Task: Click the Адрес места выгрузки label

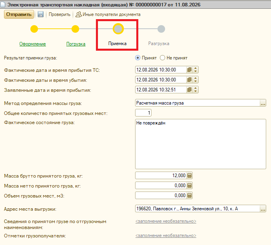Action: pos(30,209)
